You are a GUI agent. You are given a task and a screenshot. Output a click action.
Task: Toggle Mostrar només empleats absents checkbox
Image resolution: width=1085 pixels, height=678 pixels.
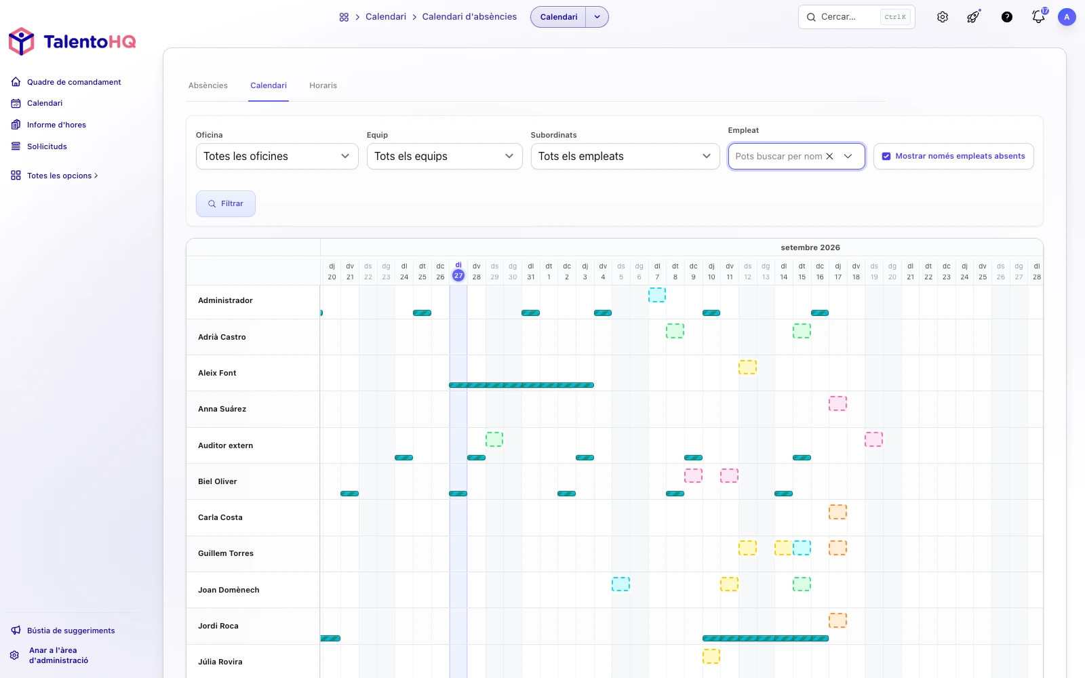point(886,156)
